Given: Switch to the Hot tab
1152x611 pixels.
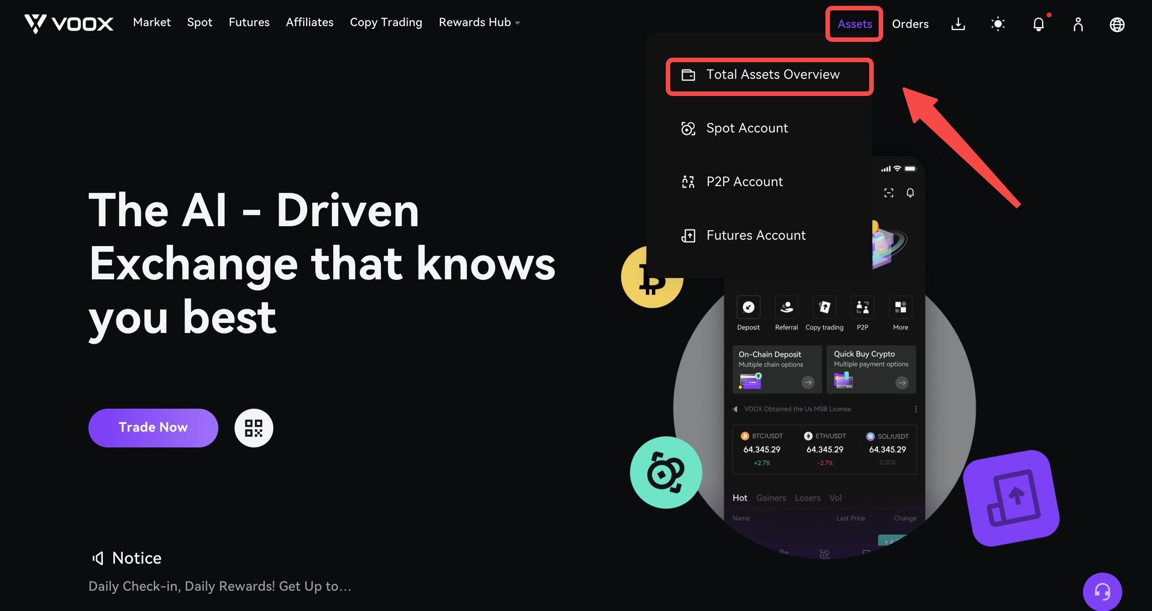Looking at the screenshot, I should [x=740, y=497].
